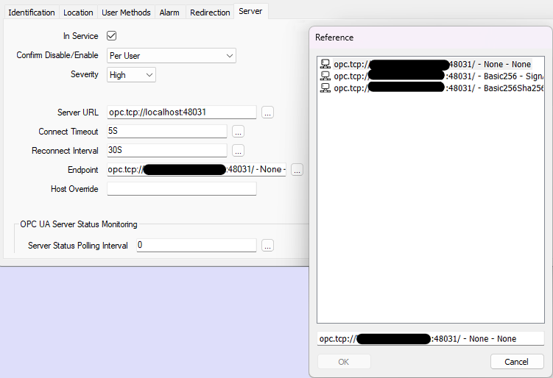This screenshot has width=553, height=378.
Task: Open the Location tab
Action: [78, 13]
